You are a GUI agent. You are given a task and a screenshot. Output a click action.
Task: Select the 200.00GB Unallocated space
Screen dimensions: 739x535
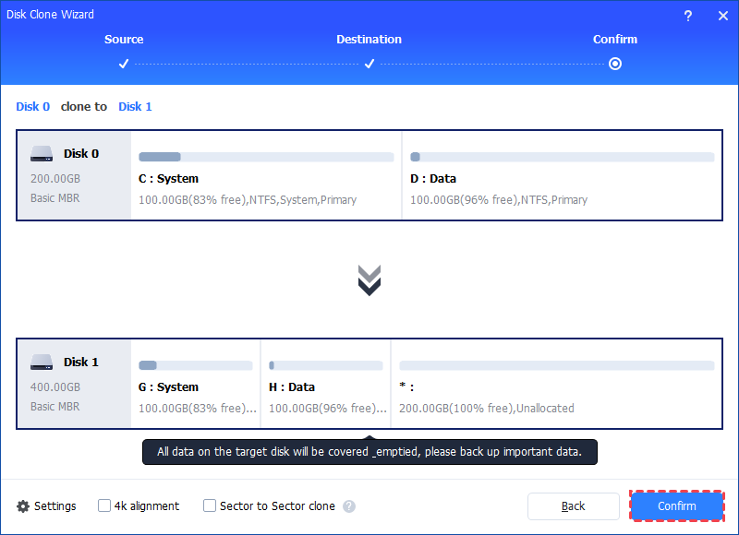(556, 386)
